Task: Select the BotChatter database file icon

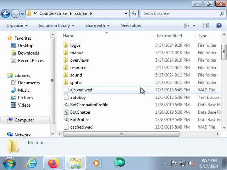Action: pos(66,112)
